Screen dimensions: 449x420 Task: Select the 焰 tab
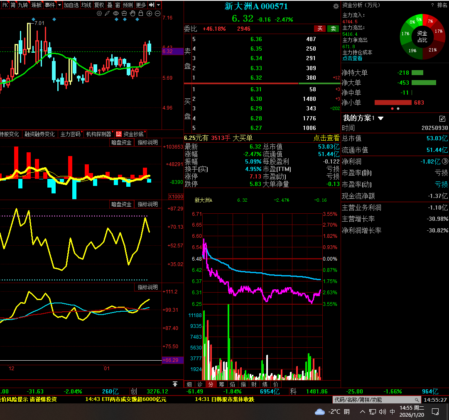point(232,384)
